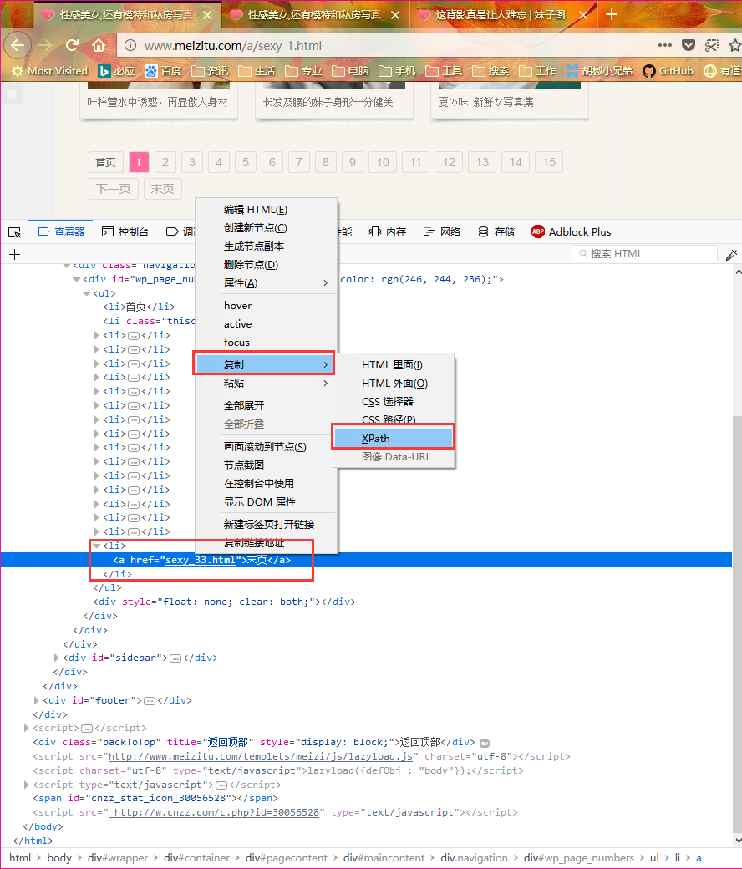The width and height of the screenshot is (742, 869).
Task: Reload the page with the refresh icon
Action: 72,45
